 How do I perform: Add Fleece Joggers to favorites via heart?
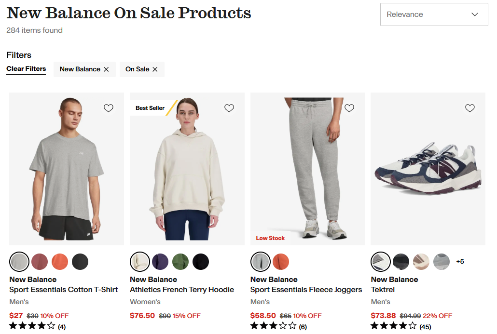349,108
